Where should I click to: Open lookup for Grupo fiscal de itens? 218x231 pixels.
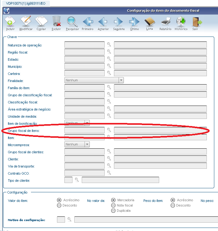tap(109, 130)
